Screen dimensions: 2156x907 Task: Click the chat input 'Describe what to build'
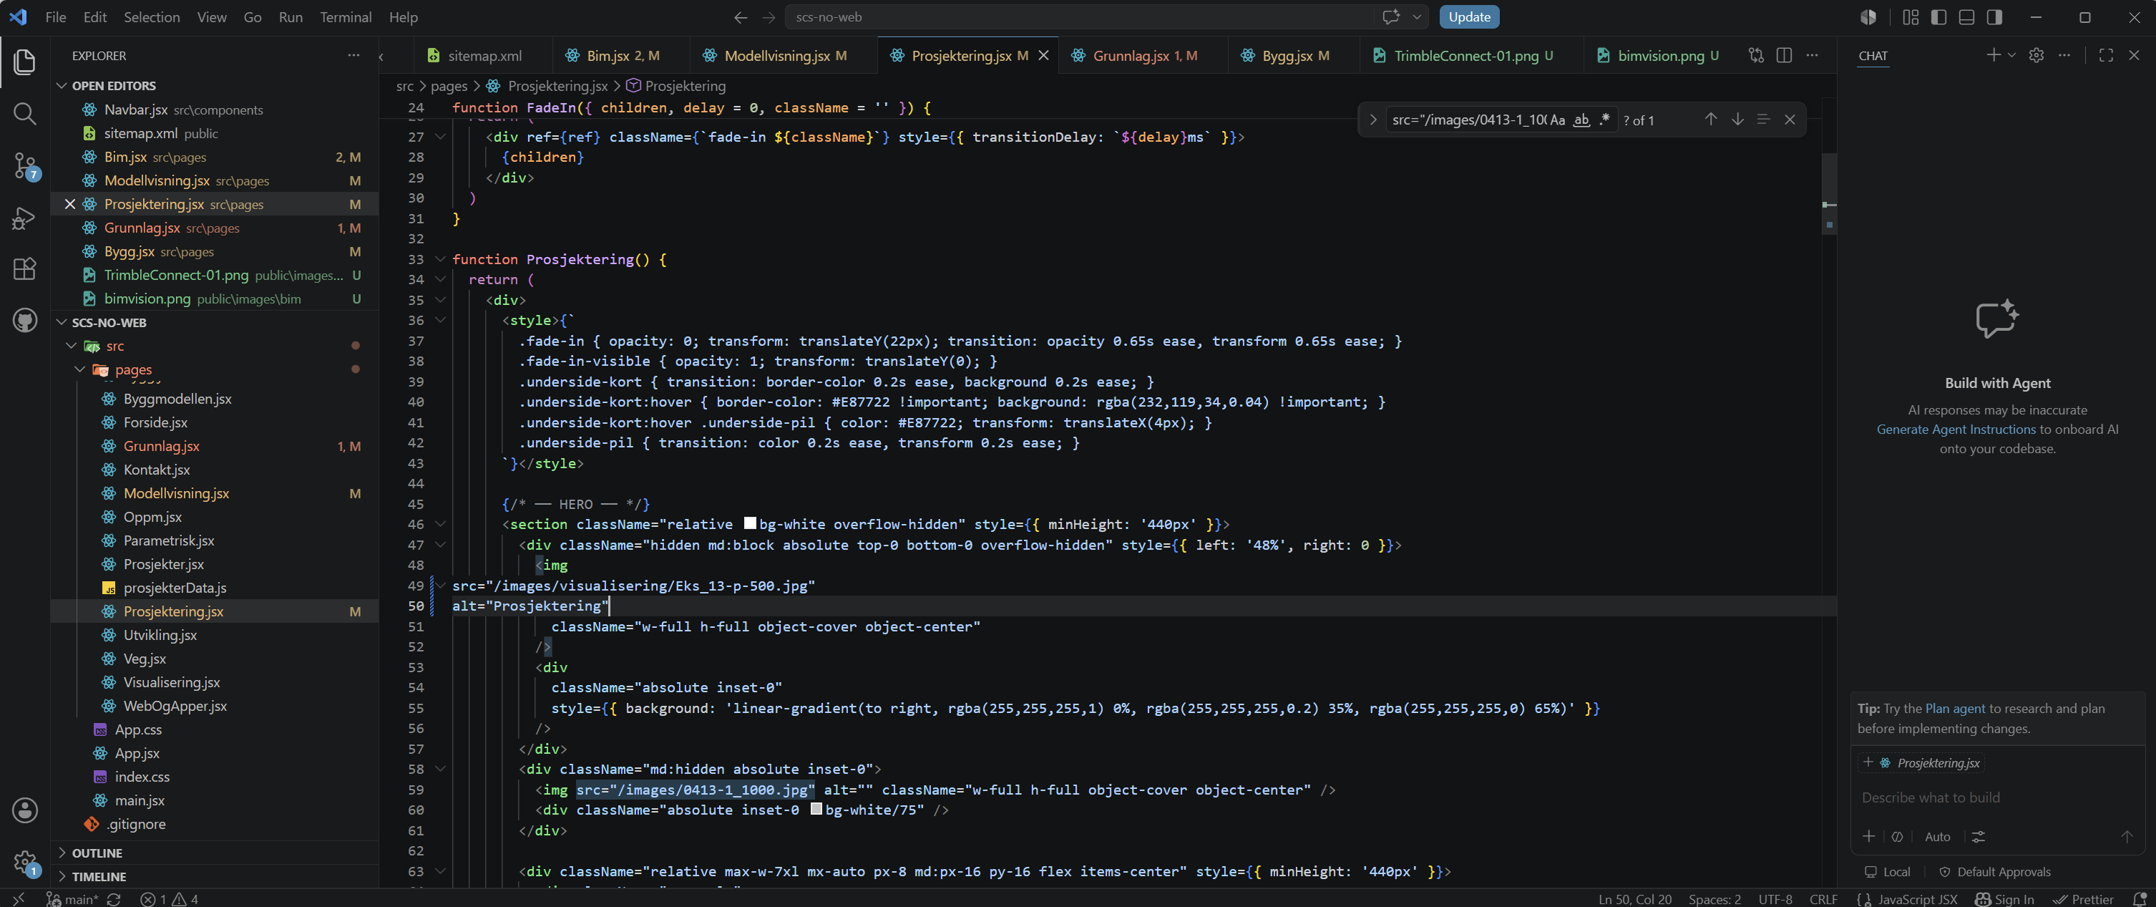[x=1996, y=797]
